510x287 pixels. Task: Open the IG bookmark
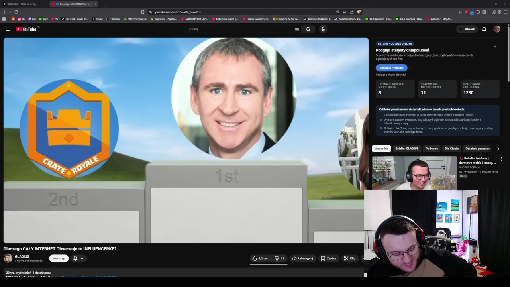[x=21, y=19]
